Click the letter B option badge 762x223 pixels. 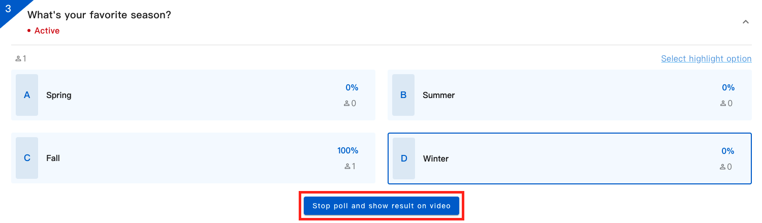(403, 95)
